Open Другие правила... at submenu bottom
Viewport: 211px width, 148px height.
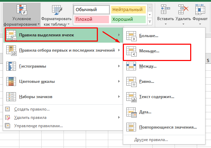pyautogui.click(x=164, y=140)
